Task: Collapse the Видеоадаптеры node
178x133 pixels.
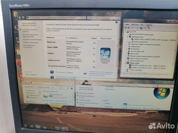Action: pos(127,37)
